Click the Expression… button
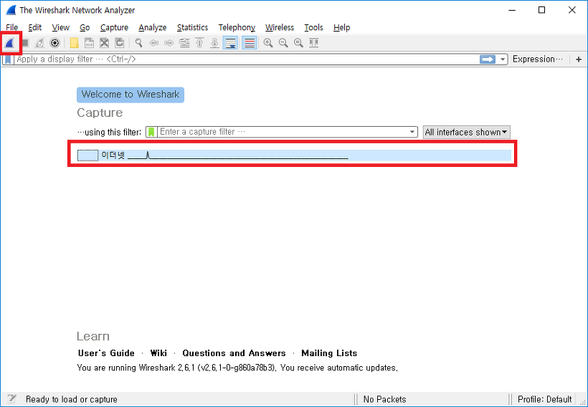This screenshot has width=588, height=407. tap(538, 59)
